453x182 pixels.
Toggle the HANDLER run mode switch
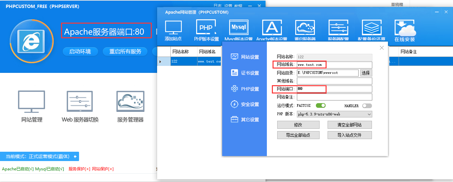pyautogui.click(x=367, y=106)
